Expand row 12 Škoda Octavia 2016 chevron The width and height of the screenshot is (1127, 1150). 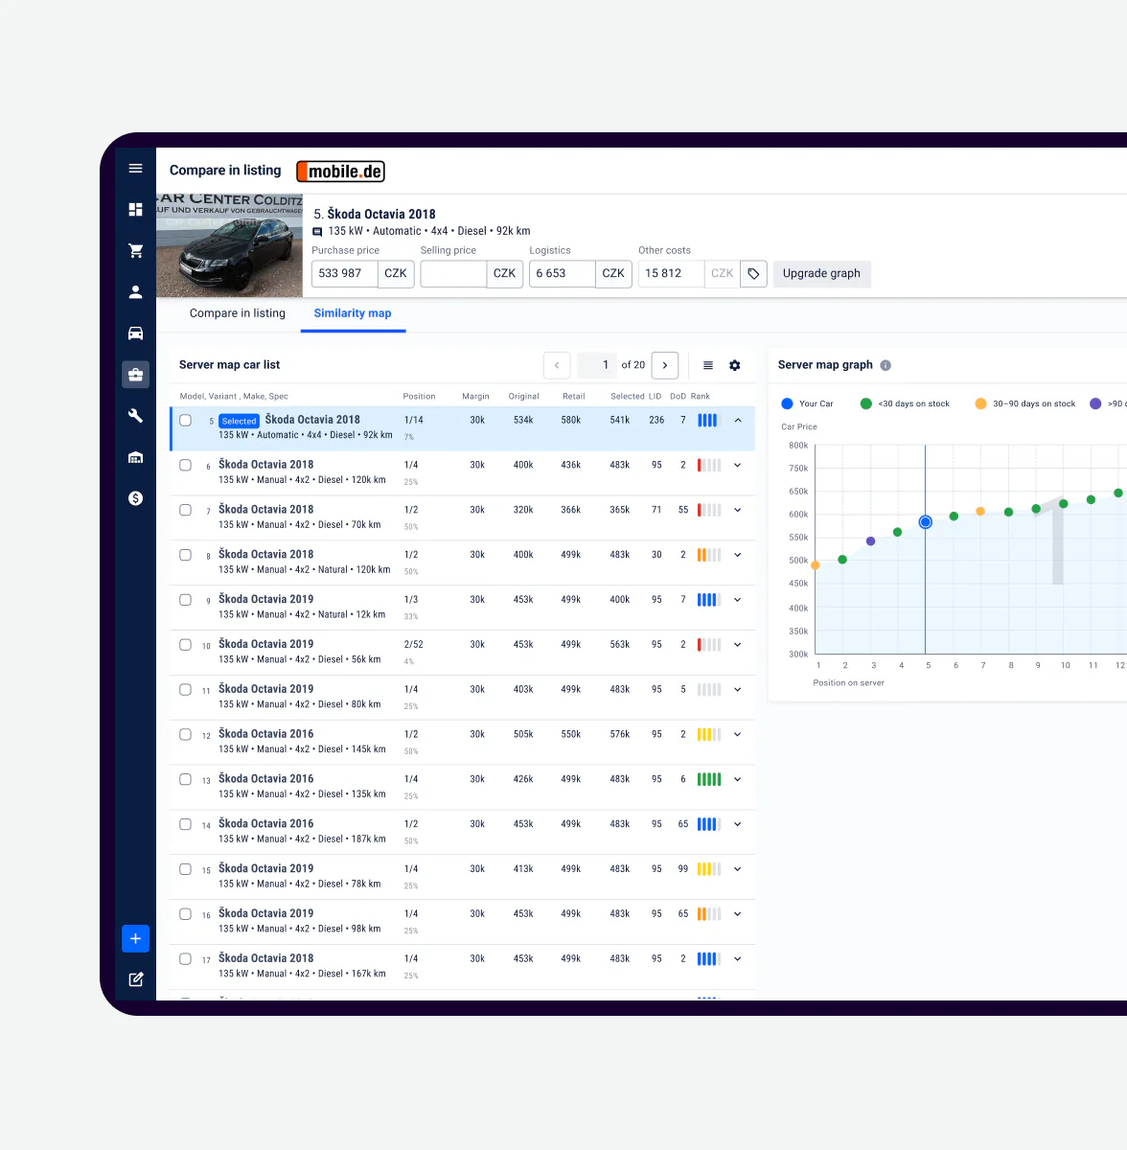coord(738,734)
